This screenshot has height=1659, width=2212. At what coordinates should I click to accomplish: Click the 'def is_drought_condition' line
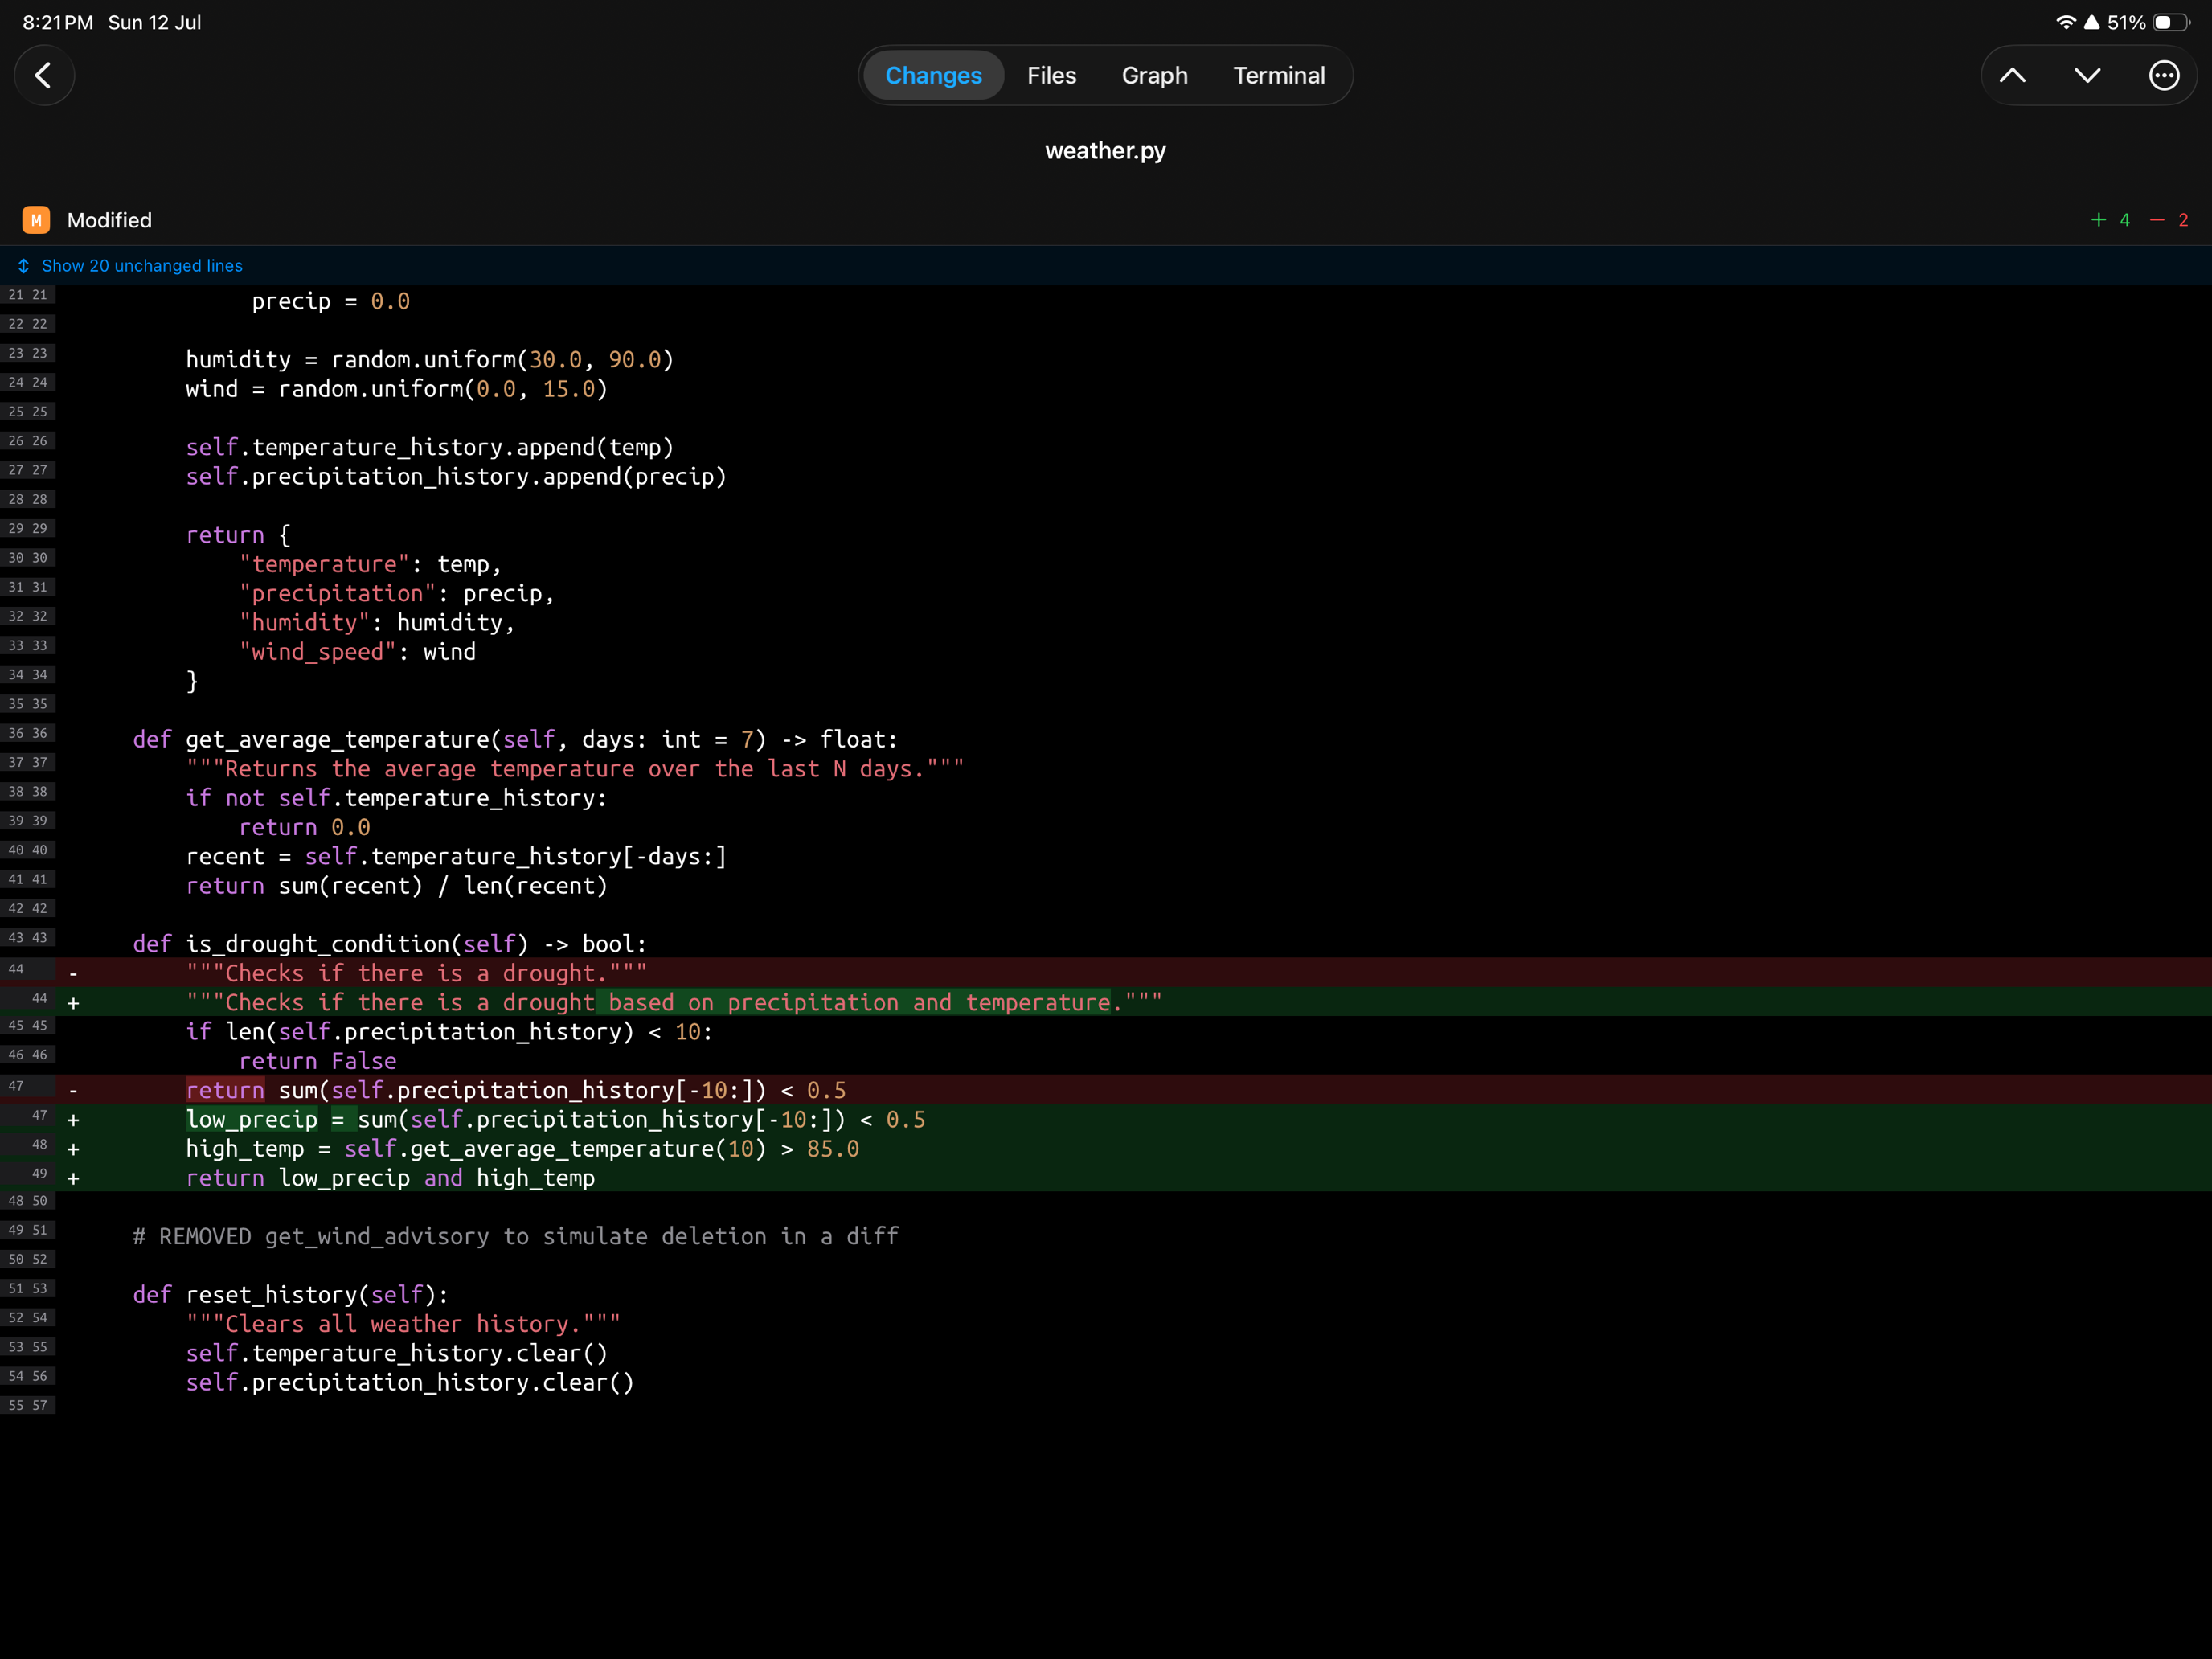pyautogui.click(x=389, y=944)
